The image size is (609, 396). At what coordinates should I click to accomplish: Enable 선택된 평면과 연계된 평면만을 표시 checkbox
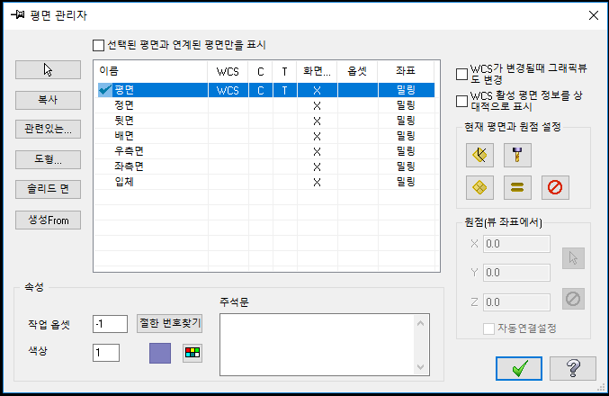coord(98,45)
